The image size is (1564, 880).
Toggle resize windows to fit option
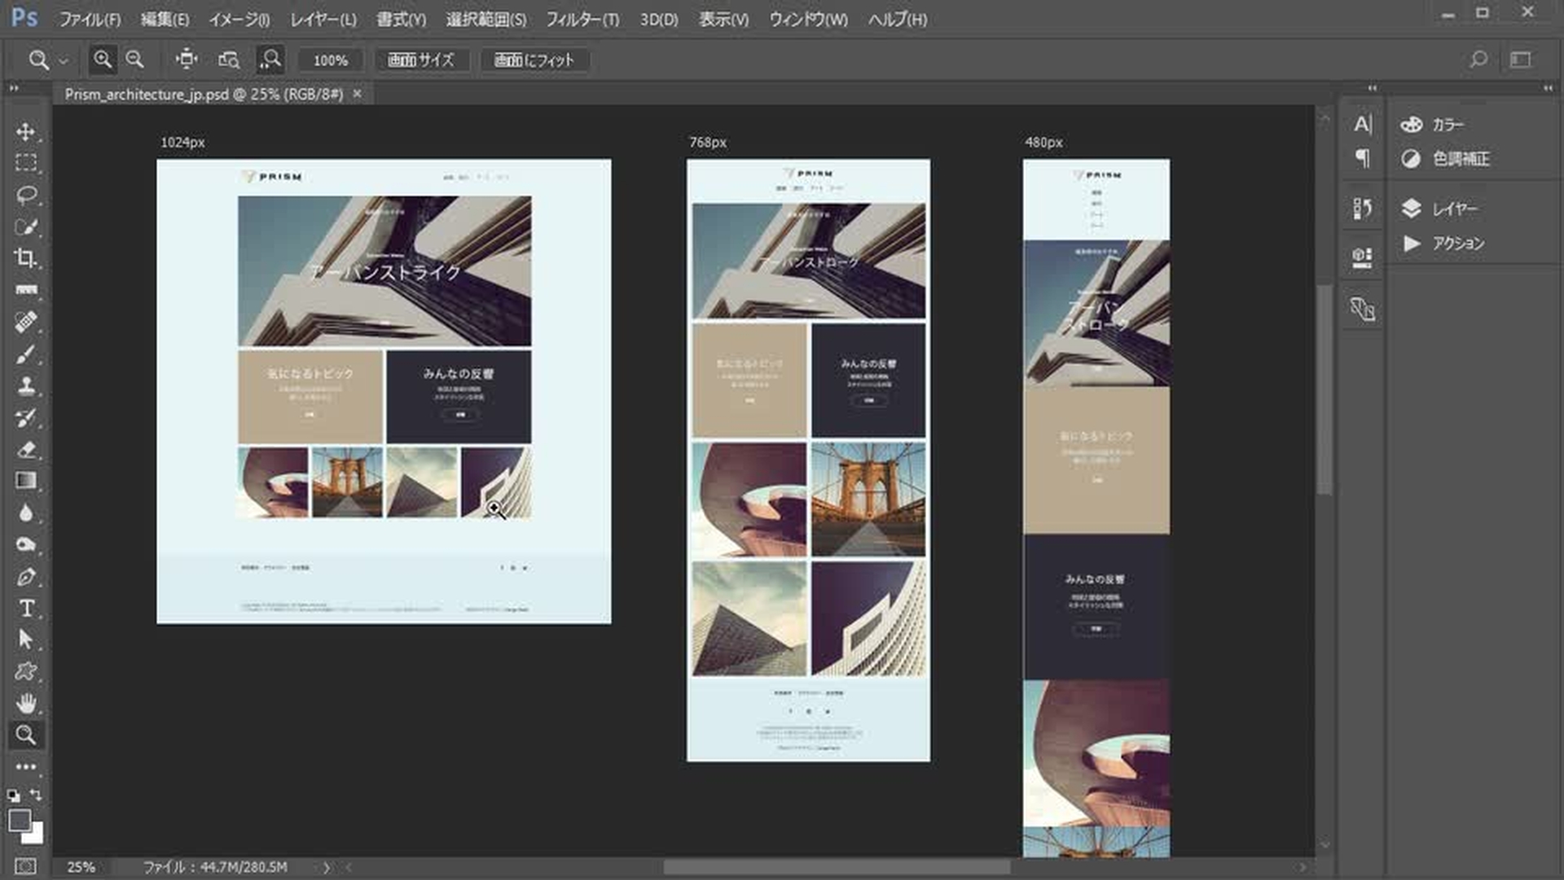(187, 59)
